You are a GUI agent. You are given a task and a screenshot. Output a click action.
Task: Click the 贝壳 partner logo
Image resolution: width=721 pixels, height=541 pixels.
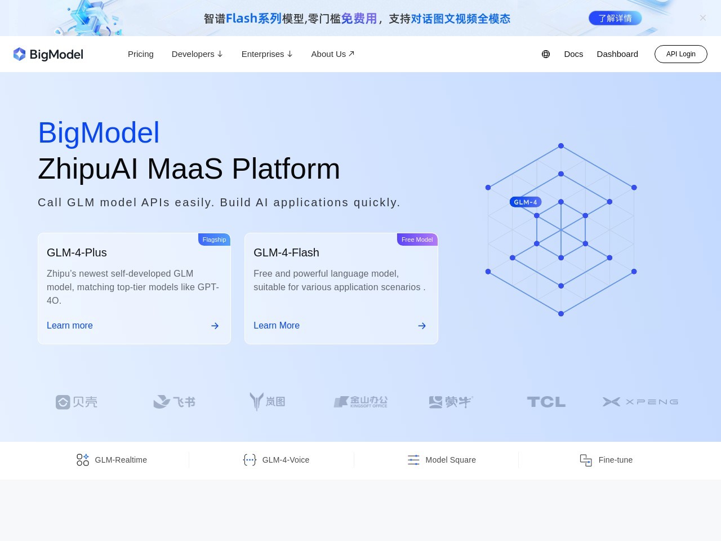[77, 402]
